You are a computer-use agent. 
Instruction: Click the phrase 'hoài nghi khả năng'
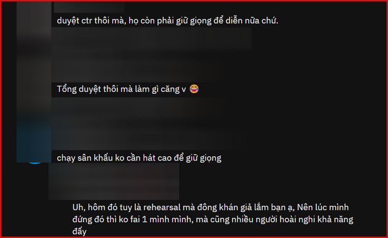[316, 220]
